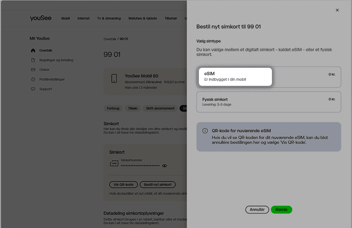
Task: Click the Profilindstillinger gear icon
Action: point(33,80)
